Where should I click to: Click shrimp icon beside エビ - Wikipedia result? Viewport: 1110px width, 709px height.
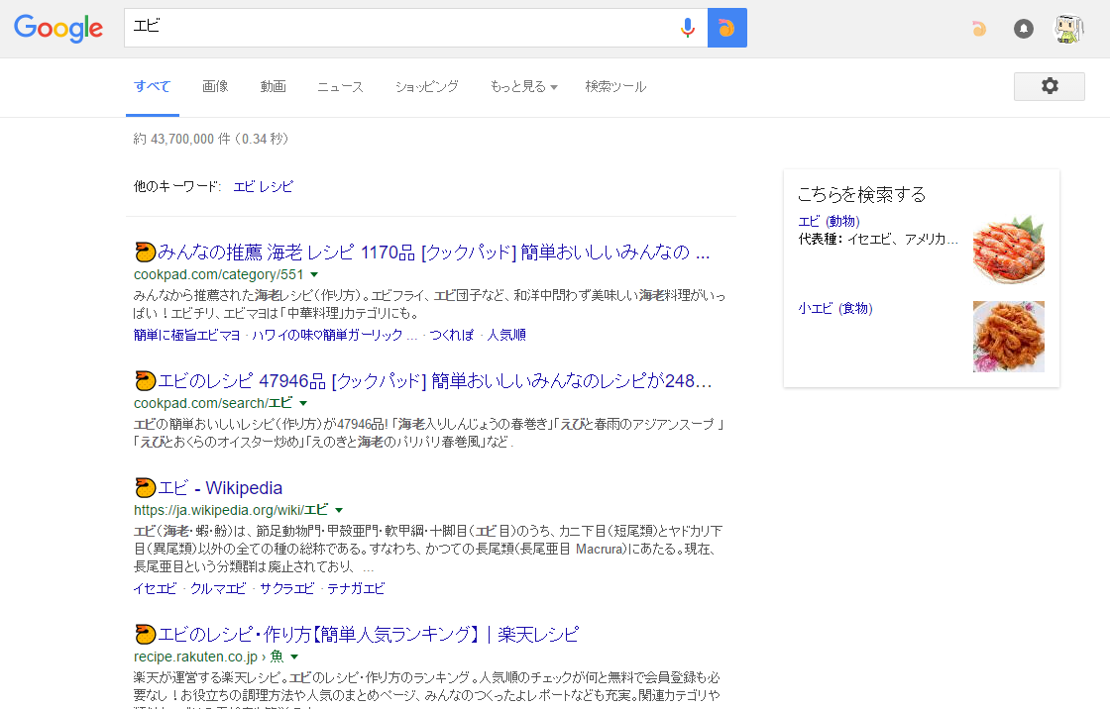pyautogui.click(x=145, y=487)
